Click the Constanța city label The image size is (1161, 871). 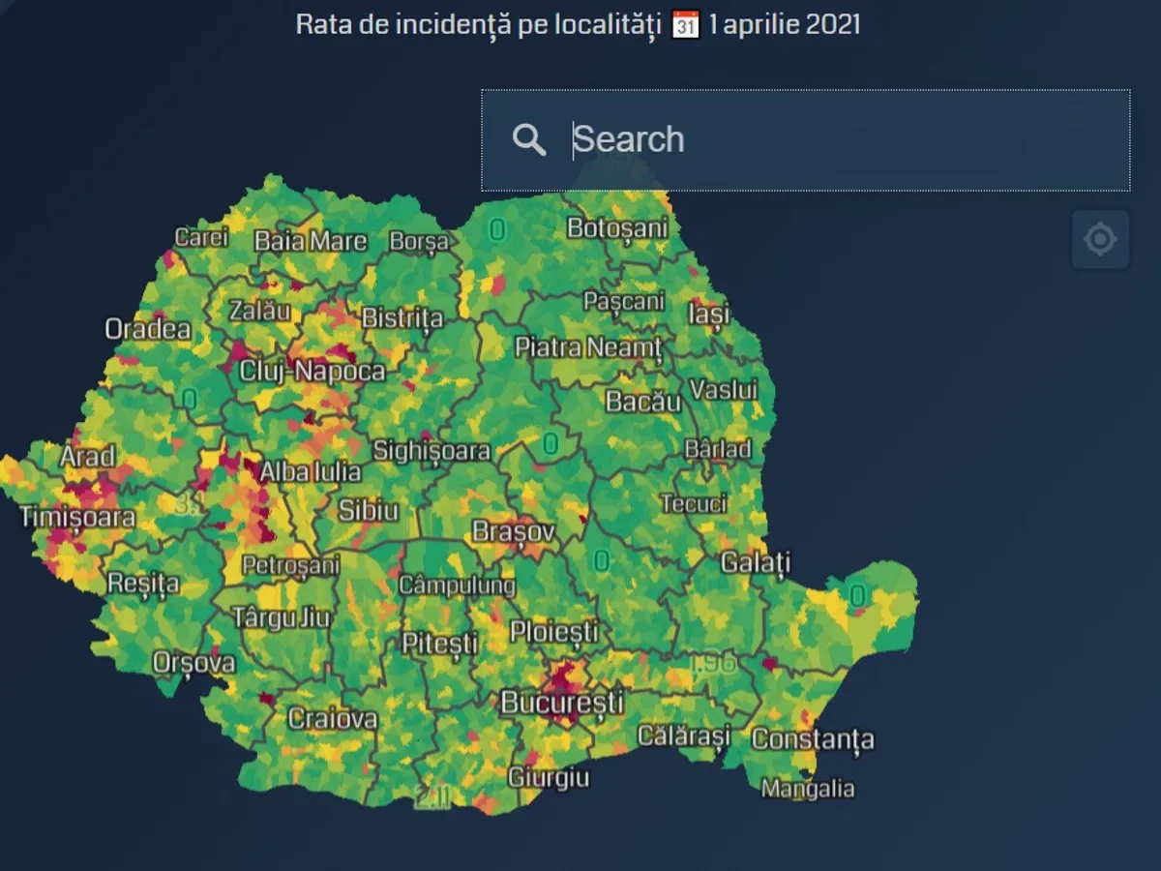pyautogui.click(x=813, y=739)
